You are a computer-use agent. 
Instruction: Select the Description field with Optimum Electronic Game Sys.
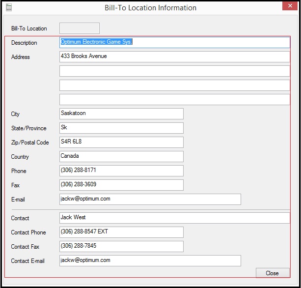[175, 42]
